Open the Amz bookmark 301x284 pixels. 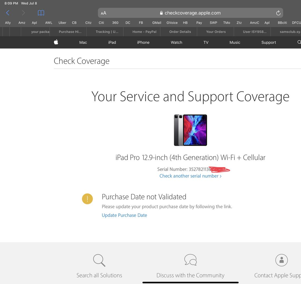tap(22, 23)
